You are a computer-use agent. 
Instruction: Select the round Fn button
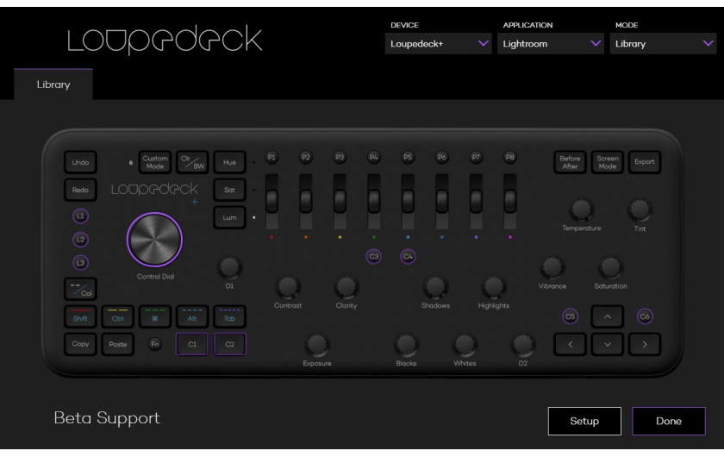click(x=155, y=344)
